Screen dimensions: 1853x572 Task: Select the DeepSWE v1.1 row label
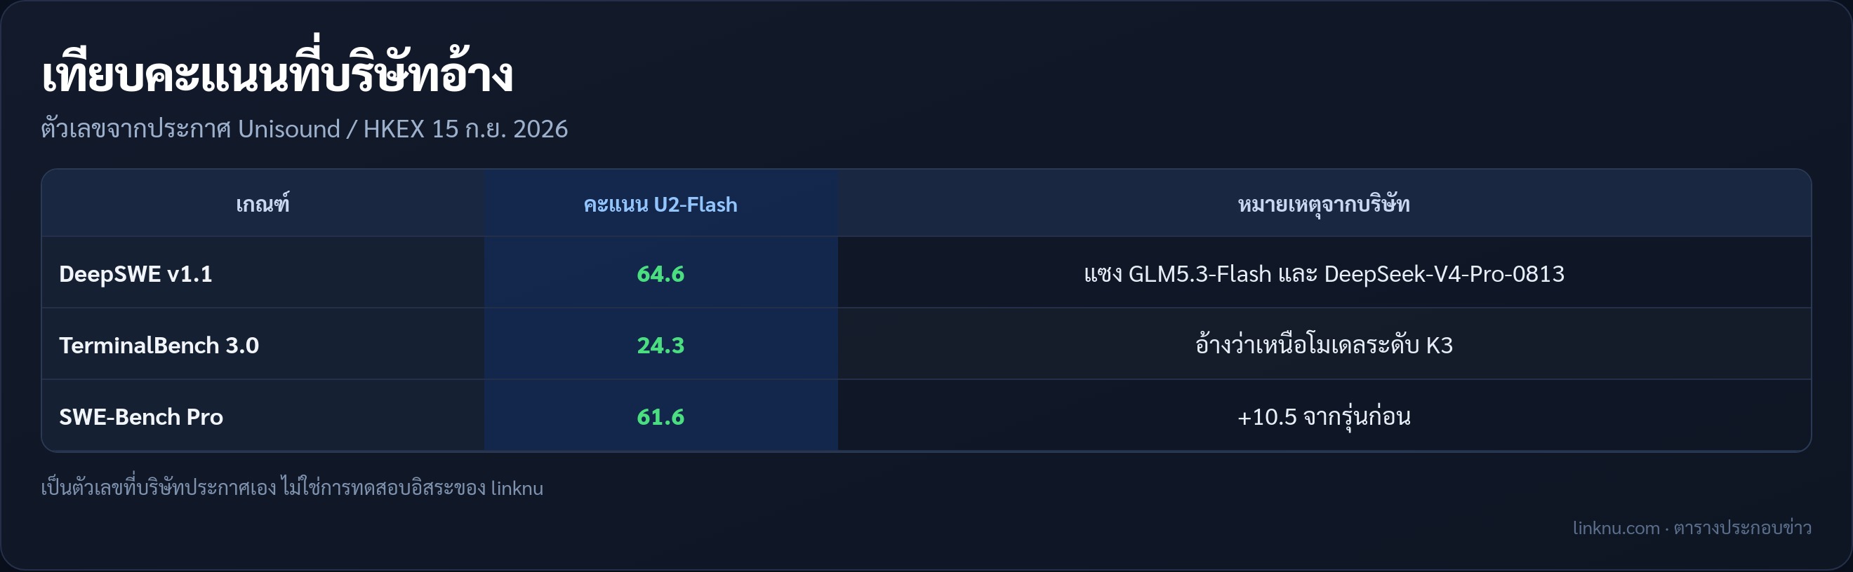tap(135, 274)
